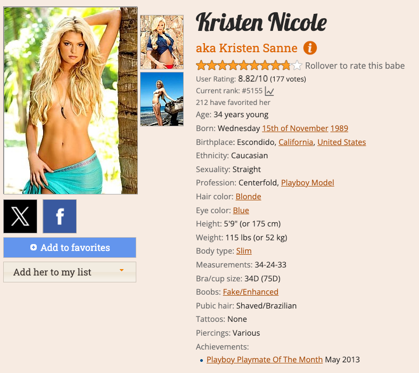Open the '15th of November' birthday link
419x373 pixels.
pos(295,128)
